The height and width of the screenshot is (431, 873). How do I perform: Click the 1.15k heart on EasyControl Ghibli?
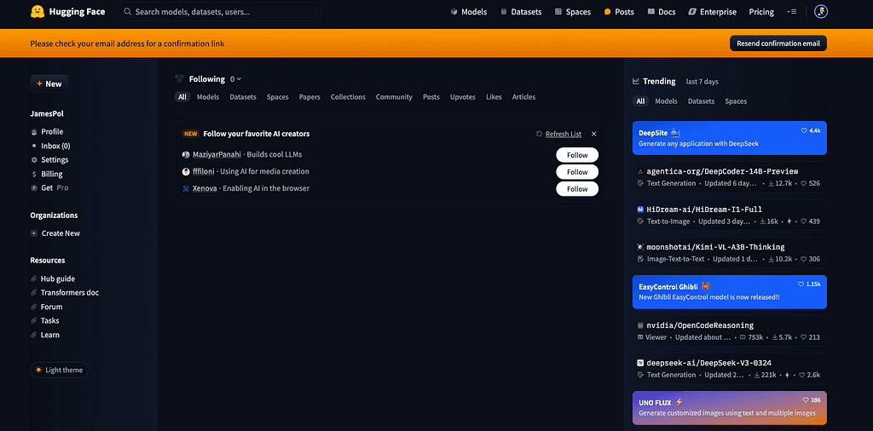pyautogui.click(x=810, y=284)
